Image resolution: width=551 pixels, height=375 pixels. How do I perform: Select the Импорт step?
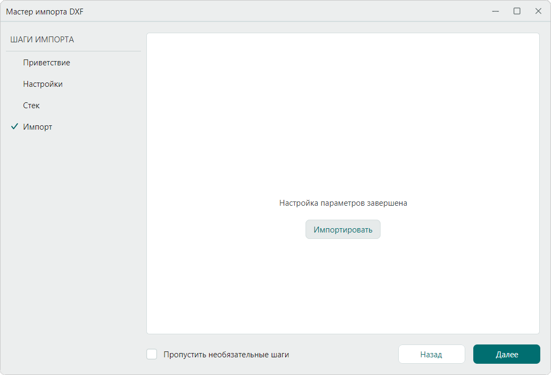(38, 127)
